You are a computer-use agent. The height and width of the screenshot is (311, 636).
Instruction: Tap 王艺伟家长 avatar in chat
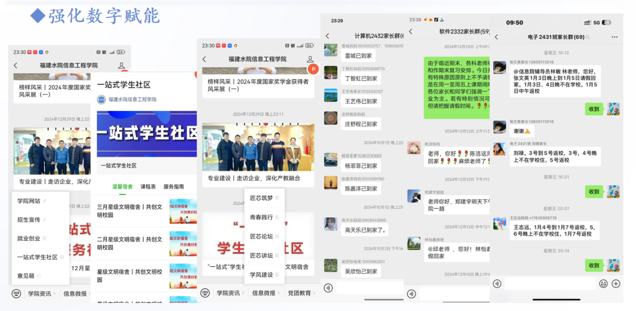point(331,95)
